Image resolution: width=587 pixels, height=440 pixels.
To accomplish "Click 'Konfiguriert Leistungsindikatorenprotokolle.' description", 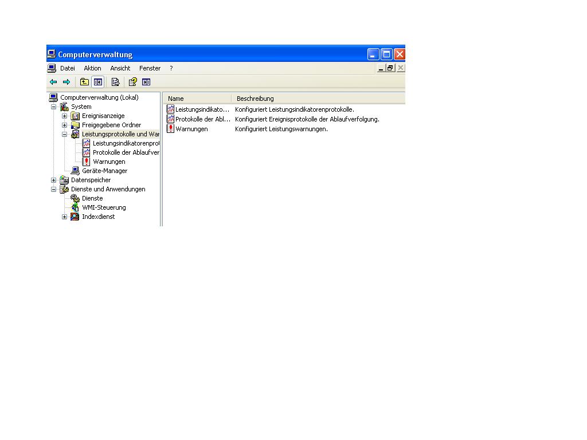I will click(295, 109).
